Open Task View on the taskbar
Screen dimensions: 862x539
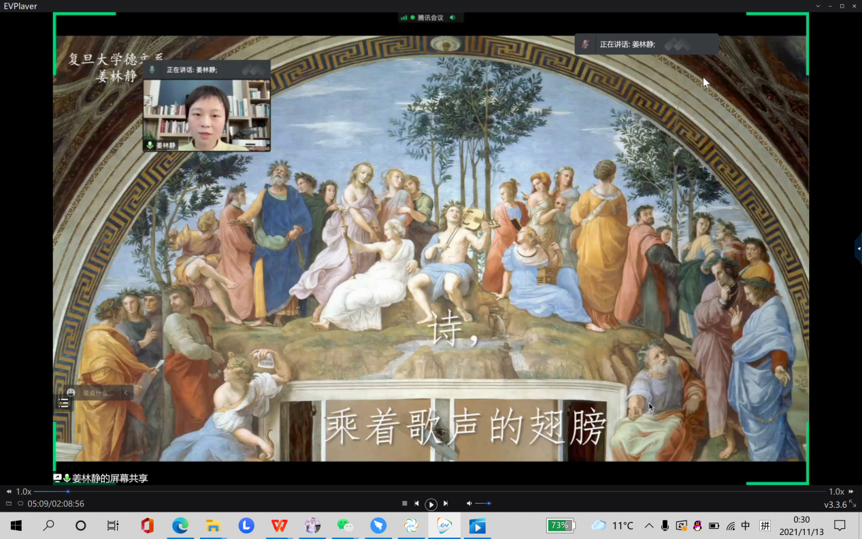coord(113,525)
